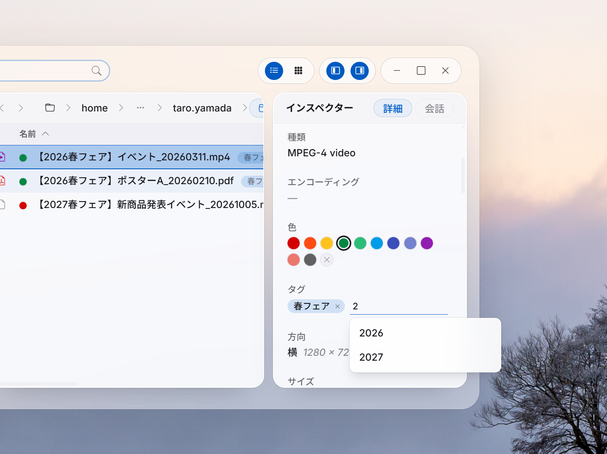Focus the tag input field
This screenshot has width=607, height=454.
point(399,307)
